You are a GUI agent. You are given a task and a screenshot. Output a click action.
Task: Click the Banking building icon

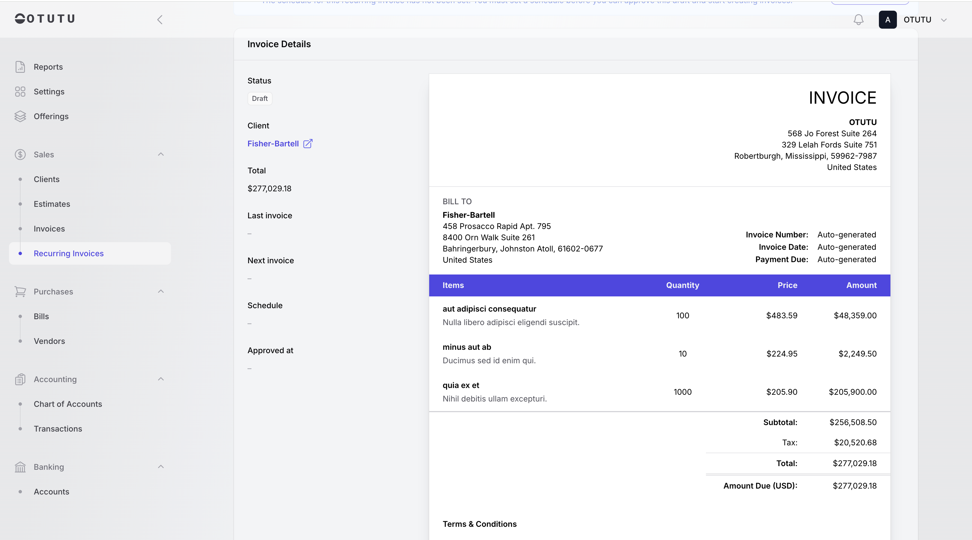20,467
